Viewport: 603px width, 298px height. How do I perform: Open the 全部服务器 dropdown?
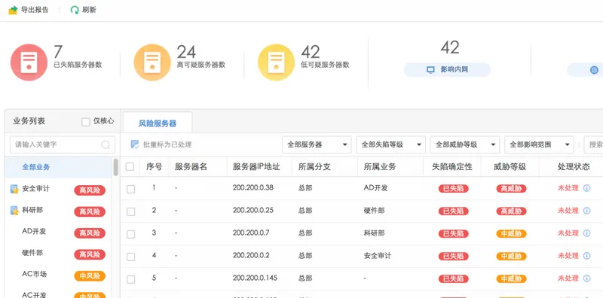click(317, 144)
